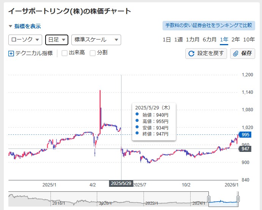Open the ローソク chart type dropdown
The image size is (262, 210).
[25, 39]
